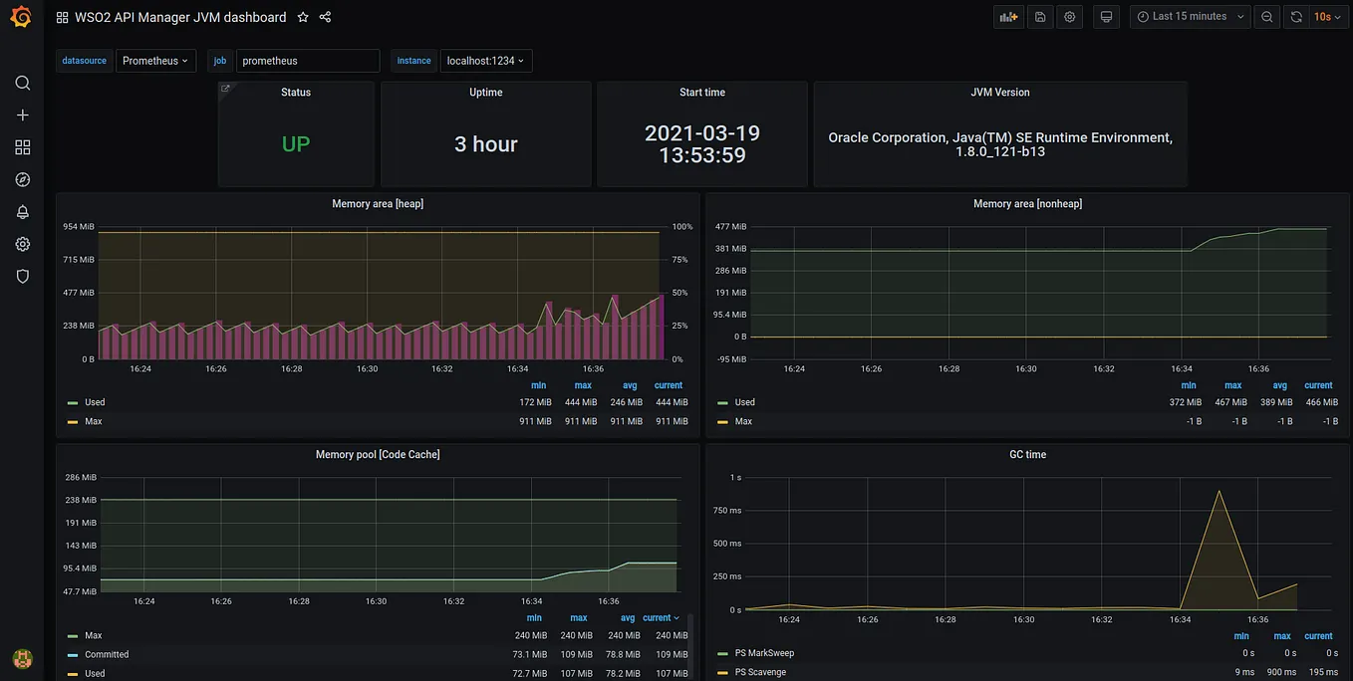Open the user avatar at sidebar bottom
Screen dimensions: 1353x681
pos(22,659)
